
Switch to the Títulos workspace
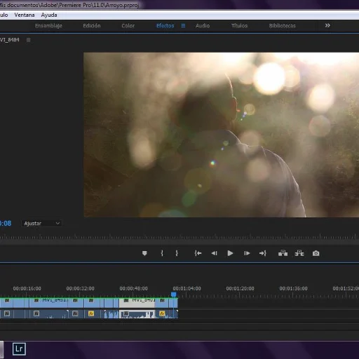(x=239, y=26)
